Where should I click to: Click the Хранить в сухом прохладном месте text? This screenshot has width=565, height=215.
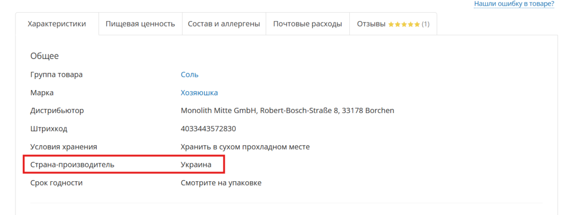245,147
